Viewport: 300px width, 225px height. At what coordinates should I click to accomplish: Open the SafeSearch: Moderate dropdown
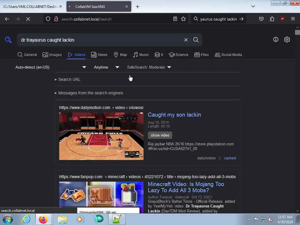pyautogui.click(x=149, y=67)
